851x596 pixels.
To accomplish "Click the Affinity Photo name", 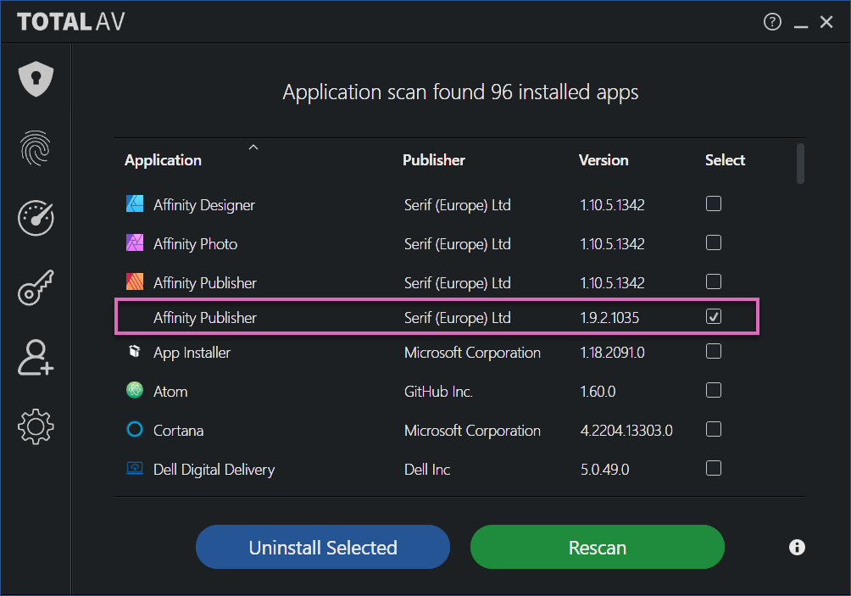I will [196, 244].
